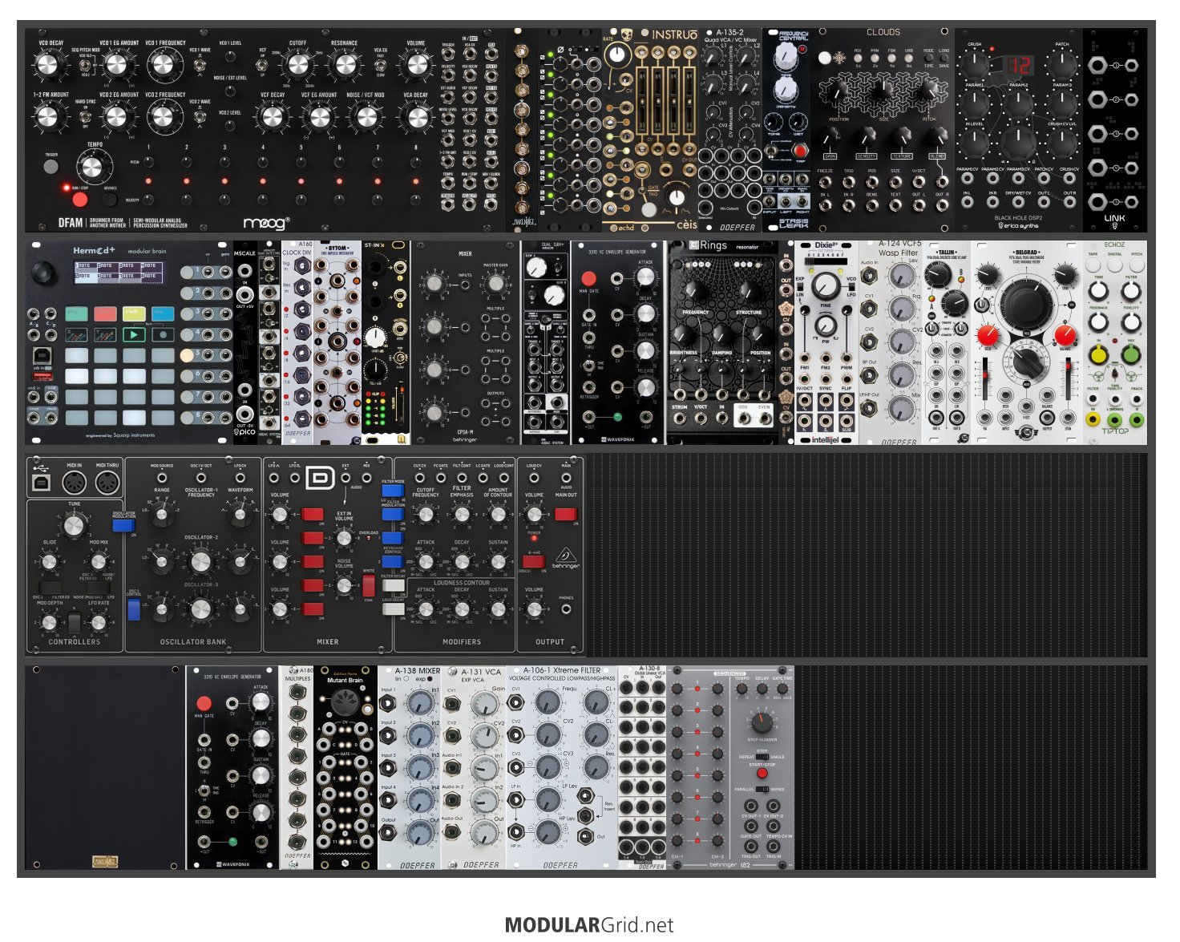Click the record circle pad on Hermod+
This screenshot has width=1180, height=942.
[x=163, y=334]
